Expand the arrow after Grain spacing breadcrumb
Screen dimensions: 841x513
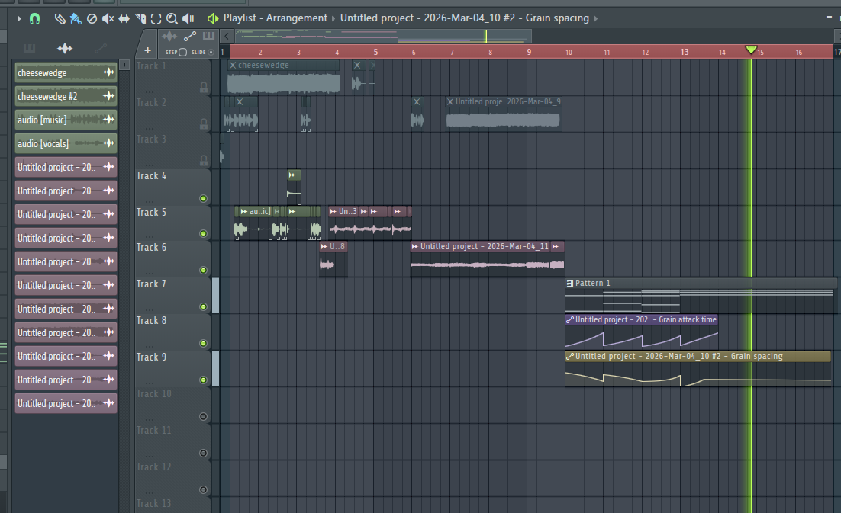click(x=596, y=18)
